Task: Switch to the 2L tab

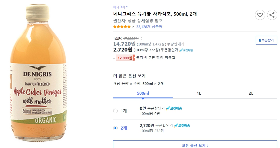Action: [251, 93]
